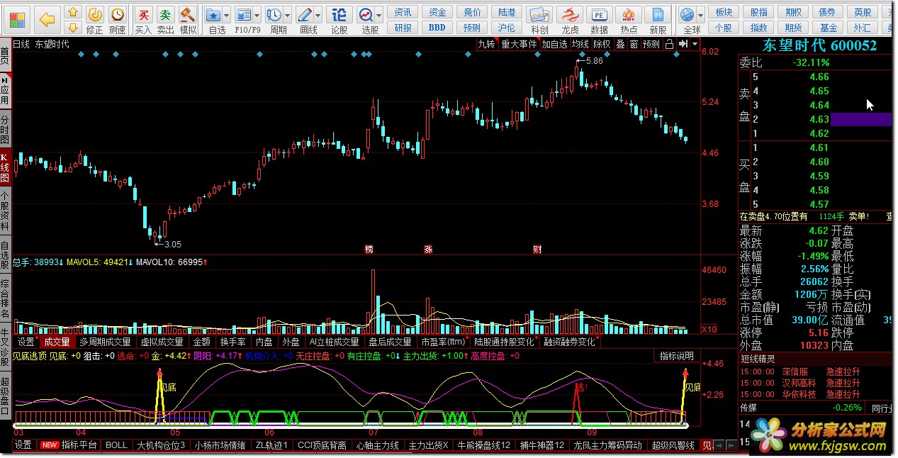898x458 pixels.
Task: Click the 见底 bottom signal marker near 05
Action: (x=167, y=388)
